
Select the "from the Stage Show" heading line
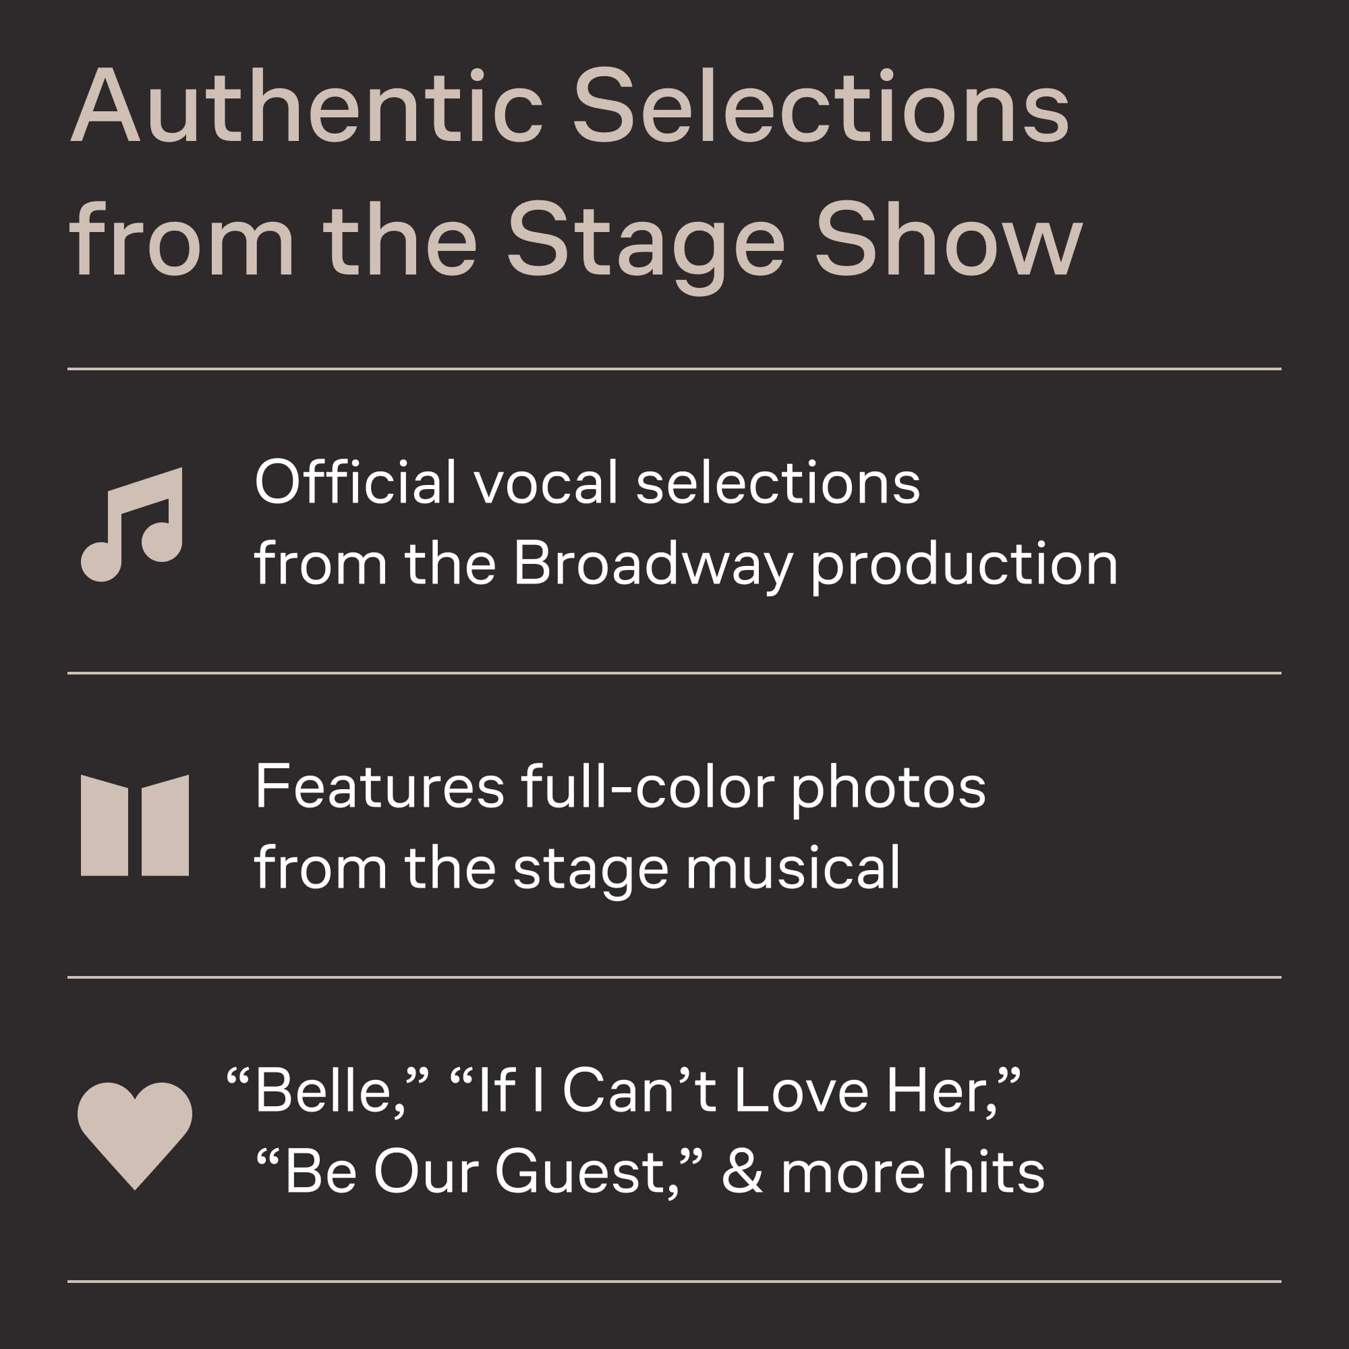pos(575,241)
